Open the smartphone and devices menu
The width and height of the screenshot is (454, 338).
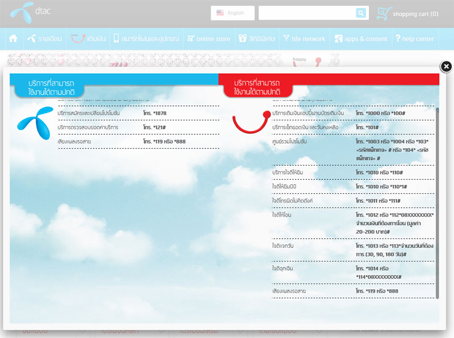coord(146,39)
